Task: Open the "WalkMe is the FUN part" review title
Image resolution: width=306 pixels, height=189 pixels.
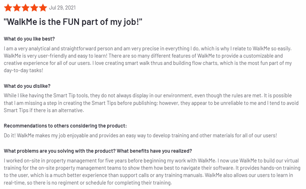Action: (x=73, y=22)
